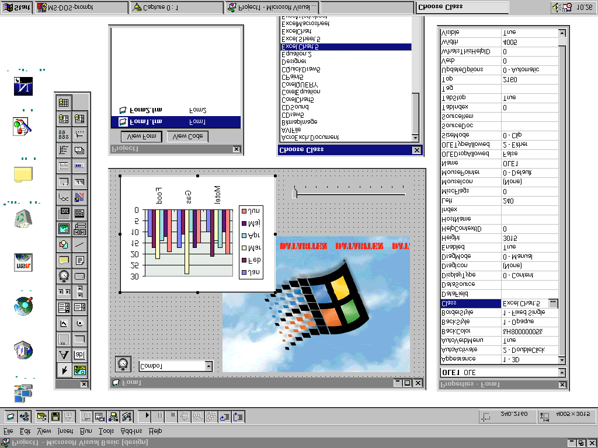Select the SizeMode property row
The width and height of the screenshot is (598, 448).
[499, 135]
